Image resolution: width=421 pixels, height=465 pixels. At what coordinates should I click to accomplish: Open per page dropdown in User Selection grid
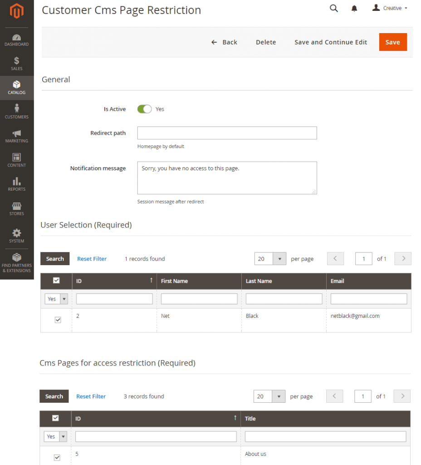[x=279, y=259]
